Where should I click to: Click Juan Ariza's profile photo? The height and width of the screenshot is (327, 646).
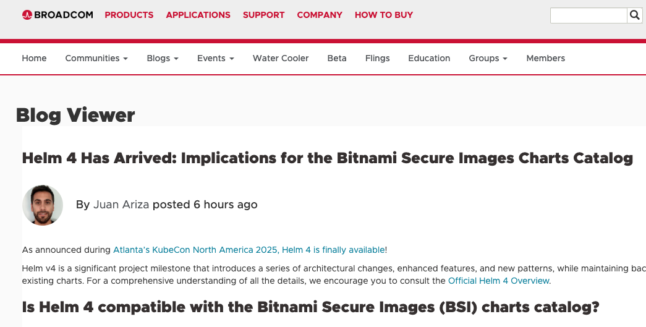[43, 205]
